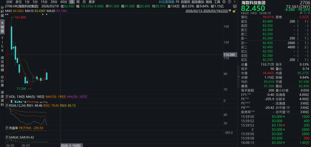Click the collapse arrow handle left of quote panel
This screenshot has width=311, height=147.
[x=238, y=77]
